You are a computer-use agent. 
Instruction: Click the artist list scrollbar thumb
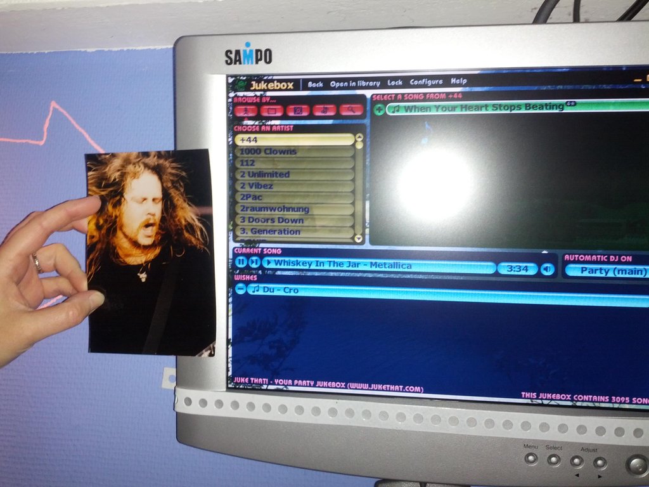coord(359,145)
